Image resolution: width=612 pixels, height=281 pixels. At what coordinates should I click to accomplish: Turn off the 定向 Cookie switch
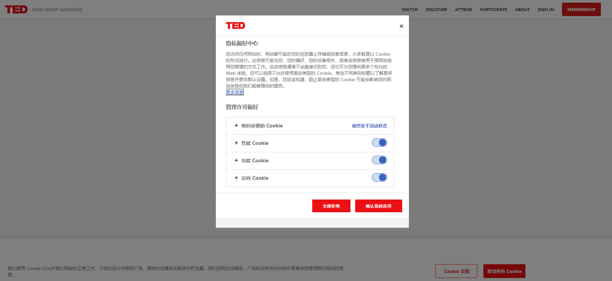coord(379,178)
